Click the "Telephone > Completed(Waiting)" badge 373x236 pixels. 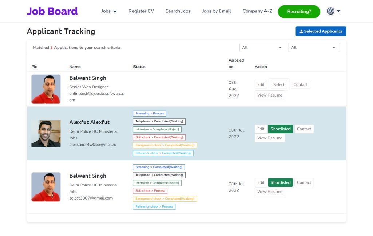click(159, 121)
